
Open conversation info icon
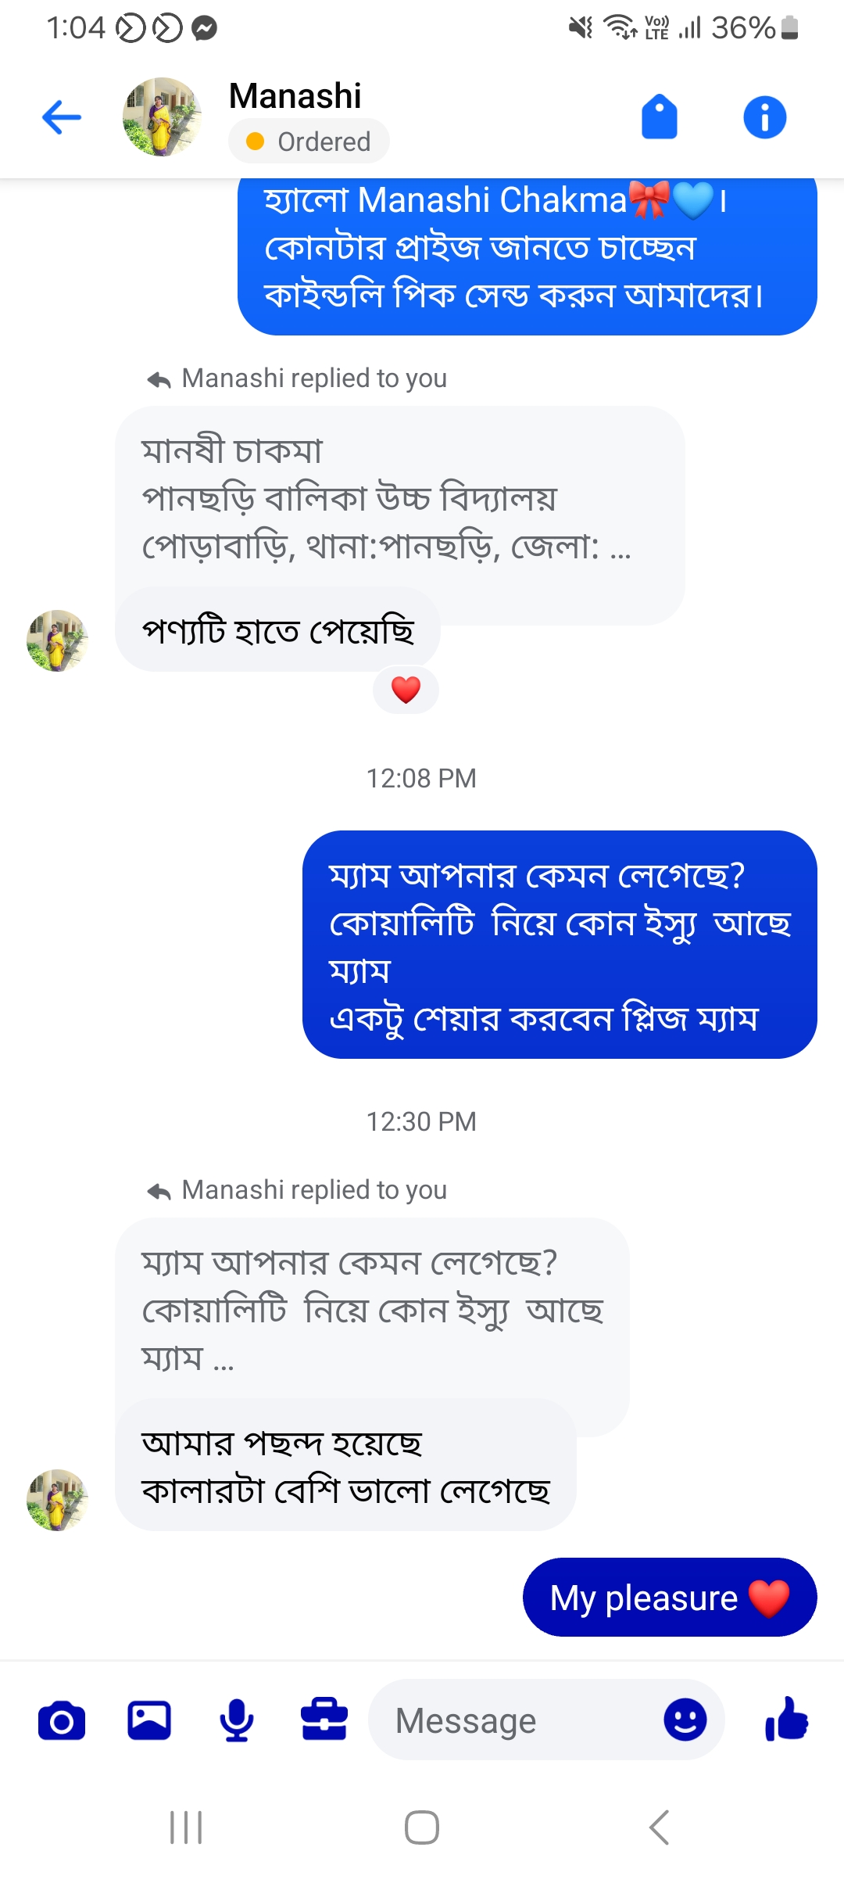pyautogui.click(x=764, y=118)
